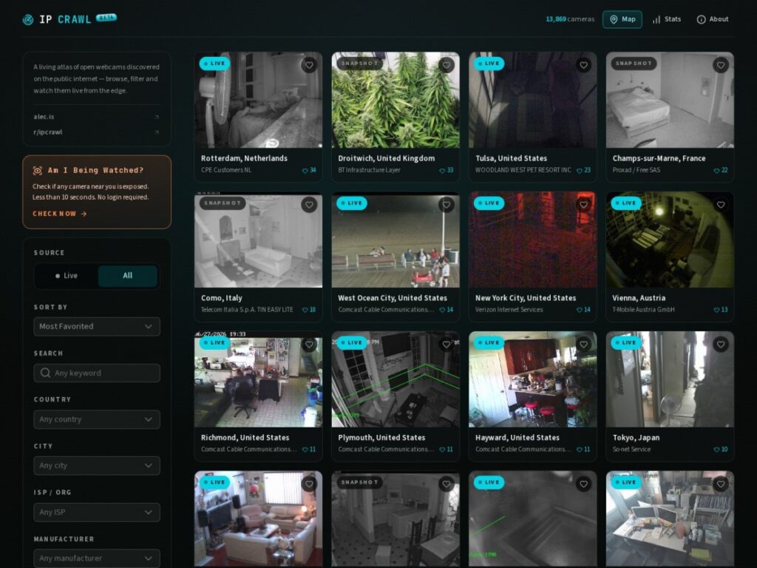
Task: Open the Any country dropdown
Action: (97, 419)
